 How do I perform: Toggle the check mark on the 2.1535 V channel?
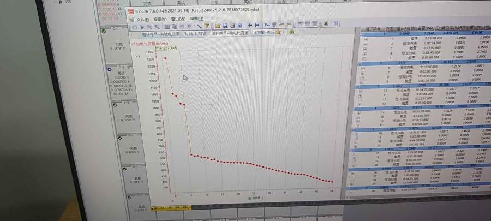click(104, 32)
